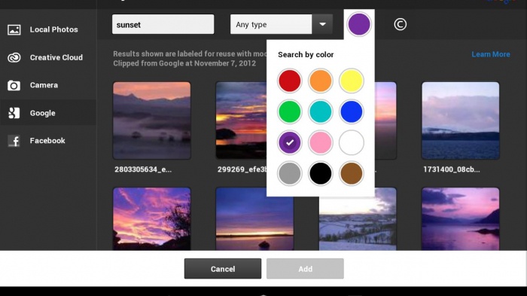Select the 299269_efe3 sunset thumbnail

tap(241, 121)
